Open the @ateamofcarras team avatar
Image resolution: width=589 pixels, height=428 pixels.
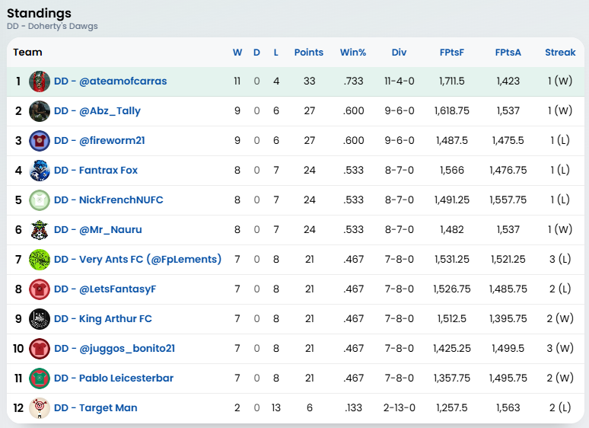click(40, 81)
